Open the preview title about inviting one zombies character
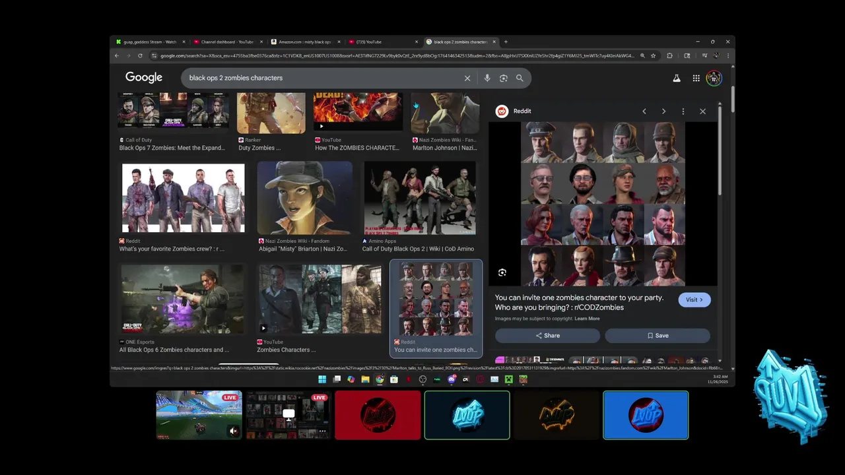This screenshot has width=845, height=475. (x=579, y=302)
